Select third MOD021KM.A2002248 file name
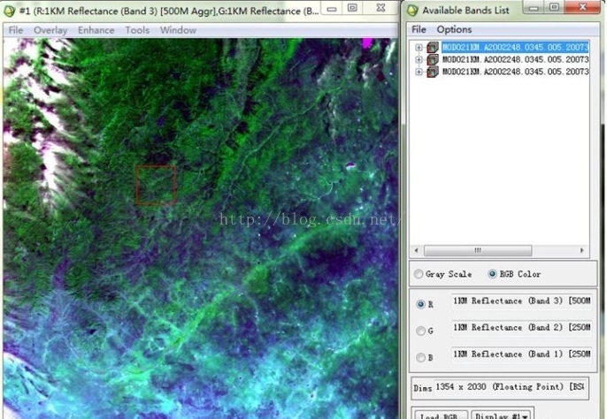The image size is (607, 419). pos(515,72)
